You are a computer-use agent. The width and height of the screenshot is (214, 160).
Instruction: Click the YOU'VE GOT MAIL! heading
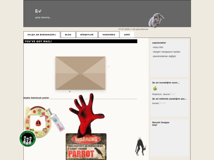tap(38, 41)
